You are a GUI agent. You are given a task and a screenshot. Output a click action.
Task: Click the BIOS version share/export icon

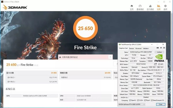pos(155,64)
